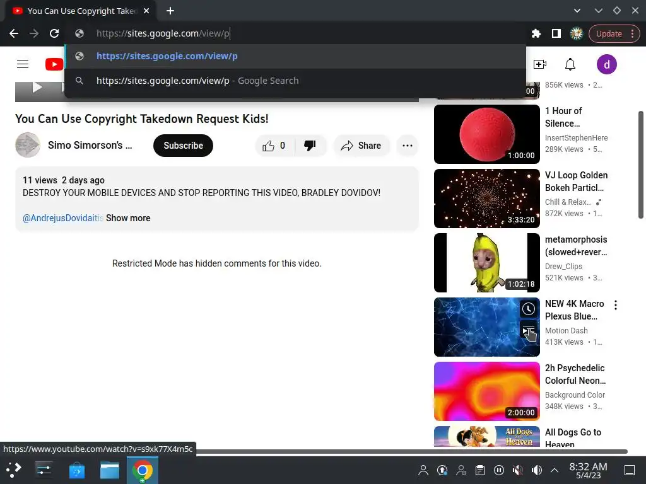This screenshot has width=646, height=484.
Task: Open the purple 'd' account avatar
Action: 606,64
